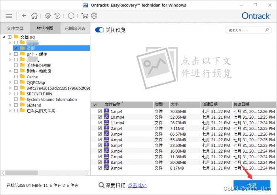The image size is (277, 195).
Task: Click the 70.85MB size cell
Action: point(178,111)
